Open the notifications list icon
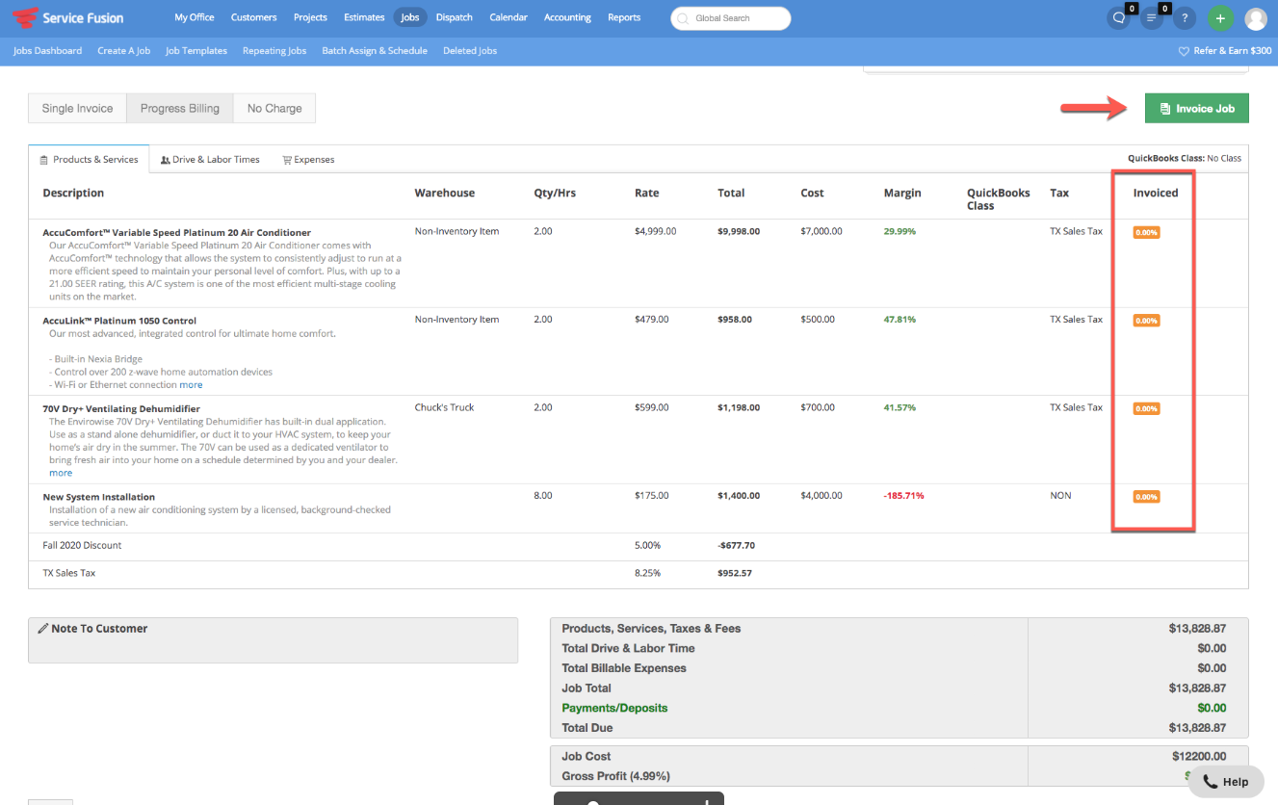This screenshot has width=1278, height=805. click(1151, 18)
